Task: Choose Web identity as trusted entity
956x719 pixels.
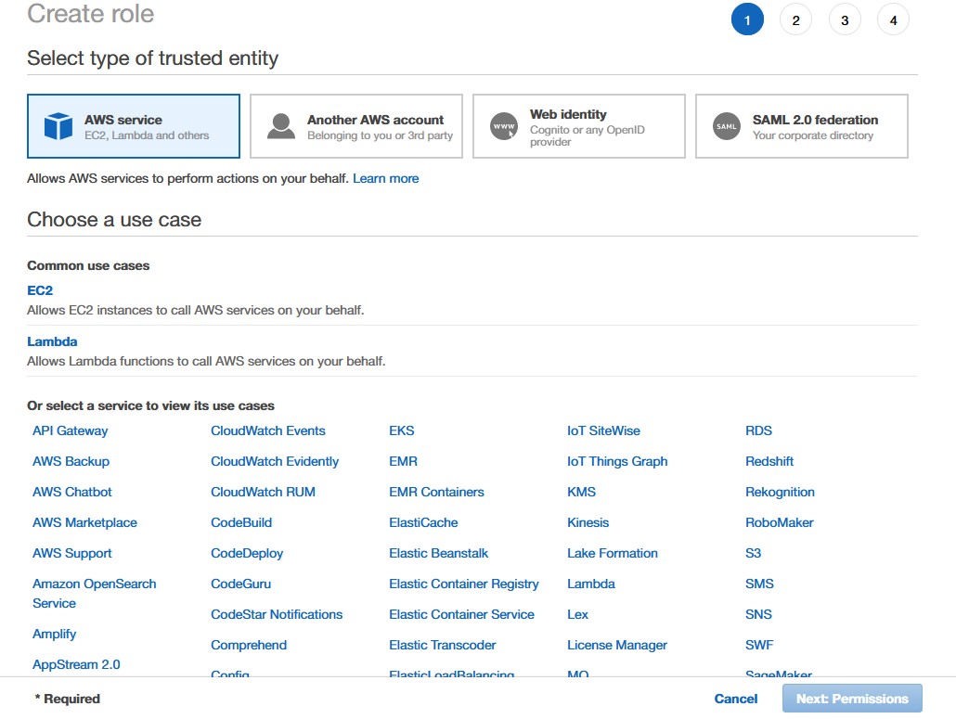Action: [578, 126]
